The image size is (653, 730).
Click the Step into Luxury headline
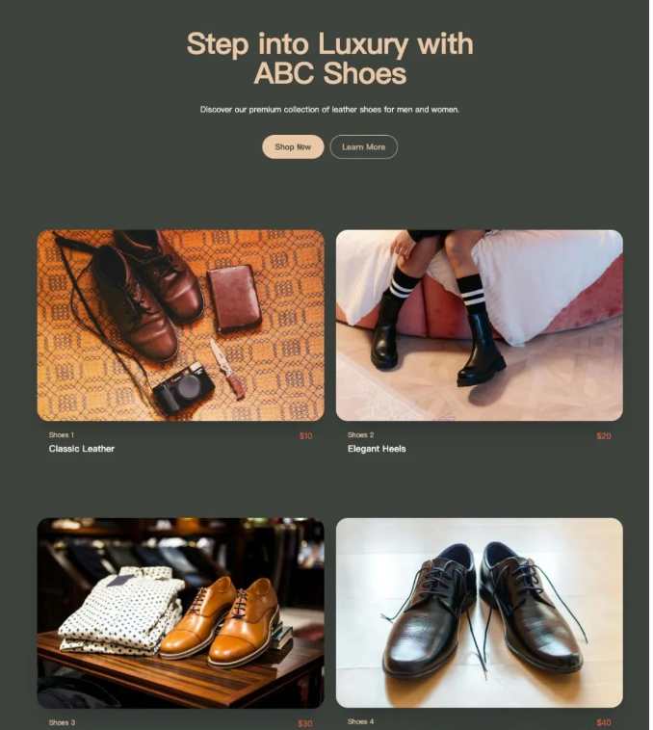tap(330, 58)
